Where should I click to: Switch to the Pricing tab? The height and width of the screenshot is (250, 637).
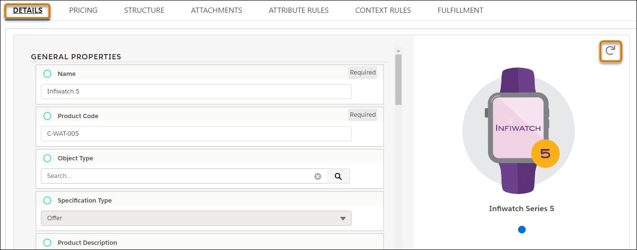(x=83, y=10)
